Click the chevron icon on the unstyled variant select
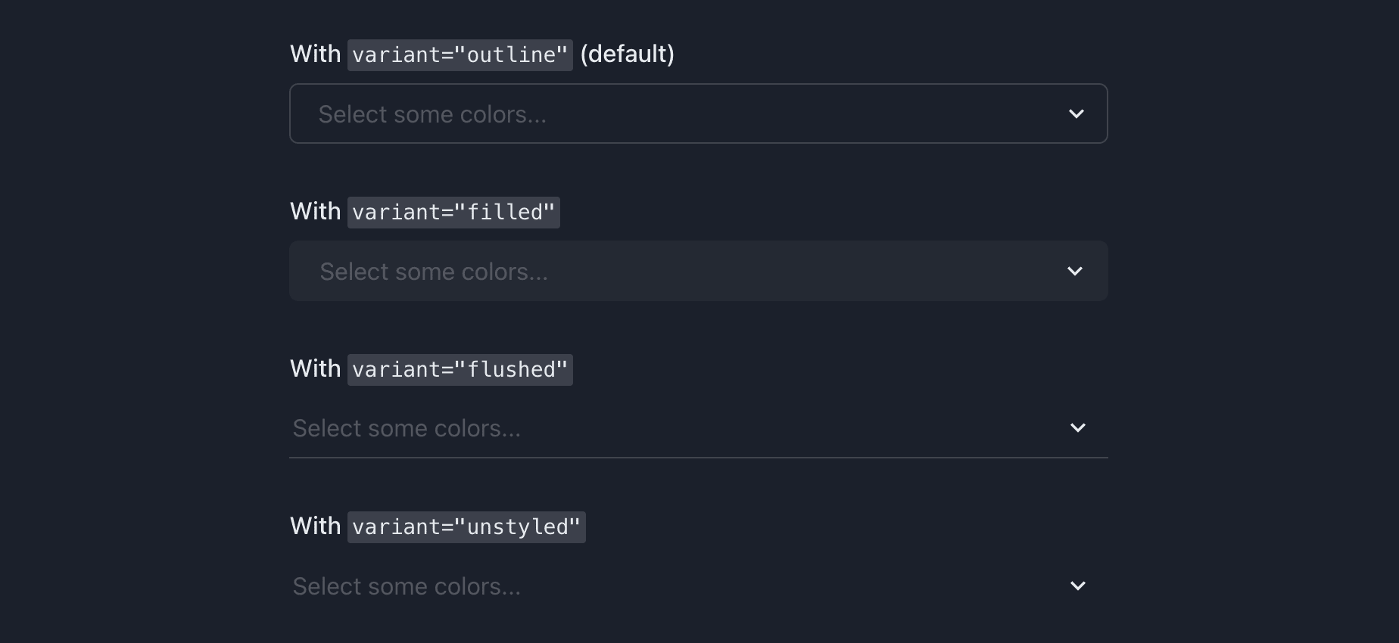 click(1078, 586)
